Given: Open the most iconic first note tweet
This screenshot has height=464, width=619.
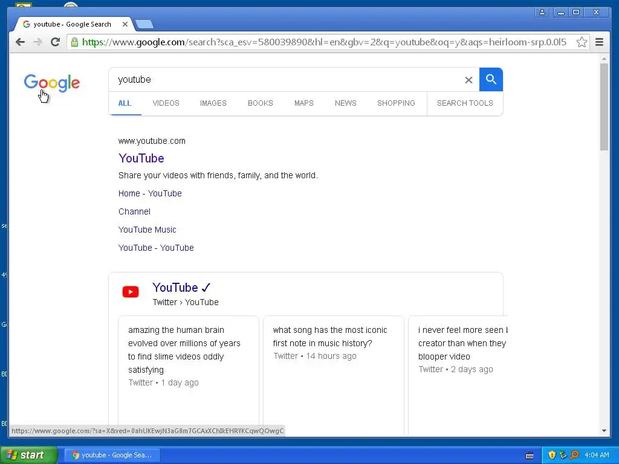Looking at the screenshot, I should point(334,375).
